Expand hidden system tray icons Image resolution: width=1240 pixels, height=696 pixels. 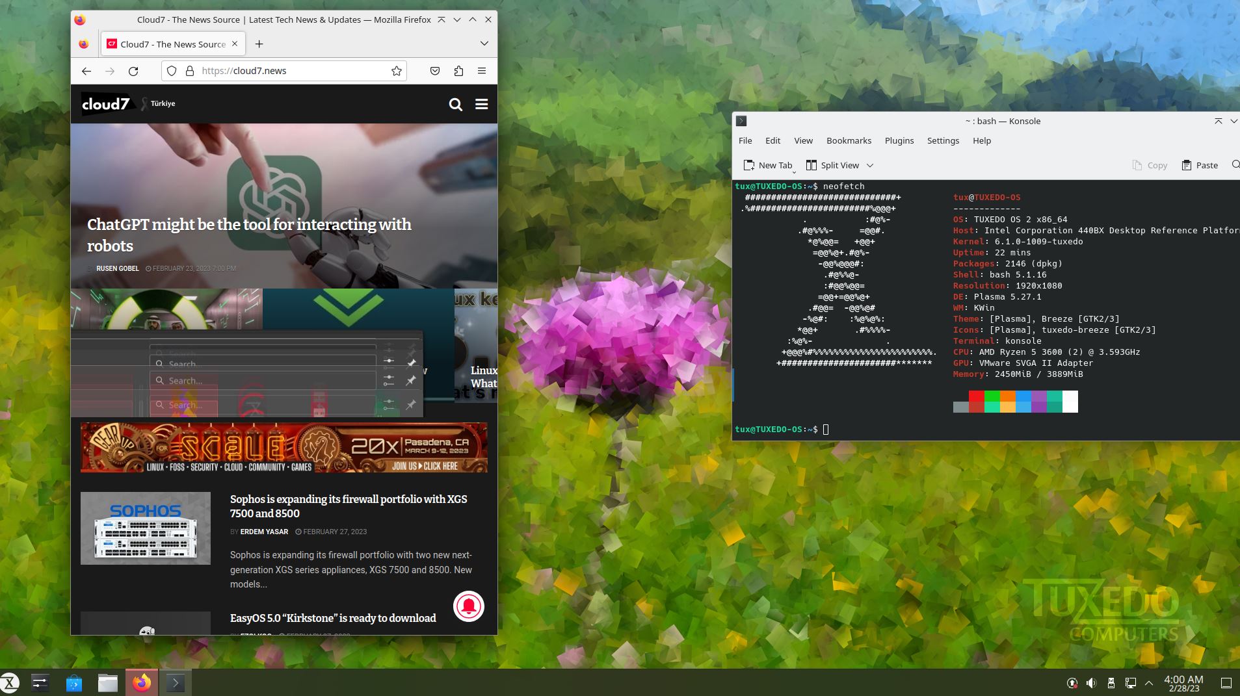1149,683
